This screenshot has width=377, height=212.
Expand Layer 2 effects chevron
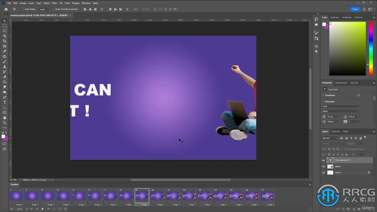coord(373,173)
